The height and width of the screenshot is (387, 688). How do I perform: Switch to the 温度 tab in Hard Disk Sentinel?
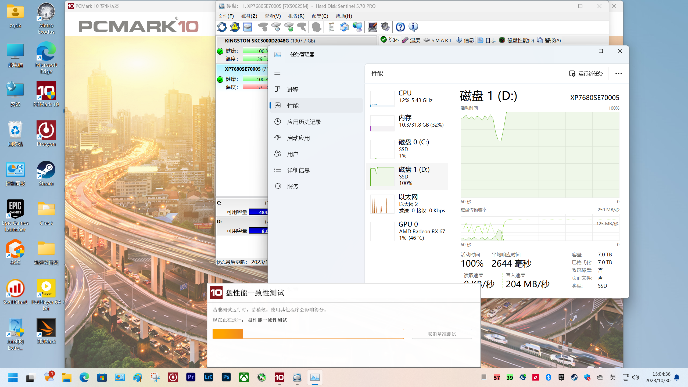[411, 40]
